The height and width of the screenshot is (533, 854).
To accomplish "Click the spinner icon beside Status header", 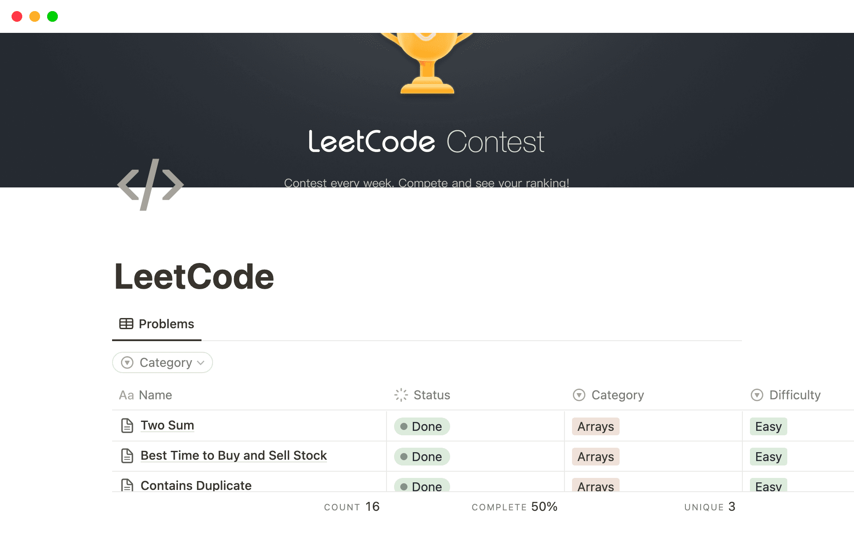I will pyautogui.click(x=401, y=395).
